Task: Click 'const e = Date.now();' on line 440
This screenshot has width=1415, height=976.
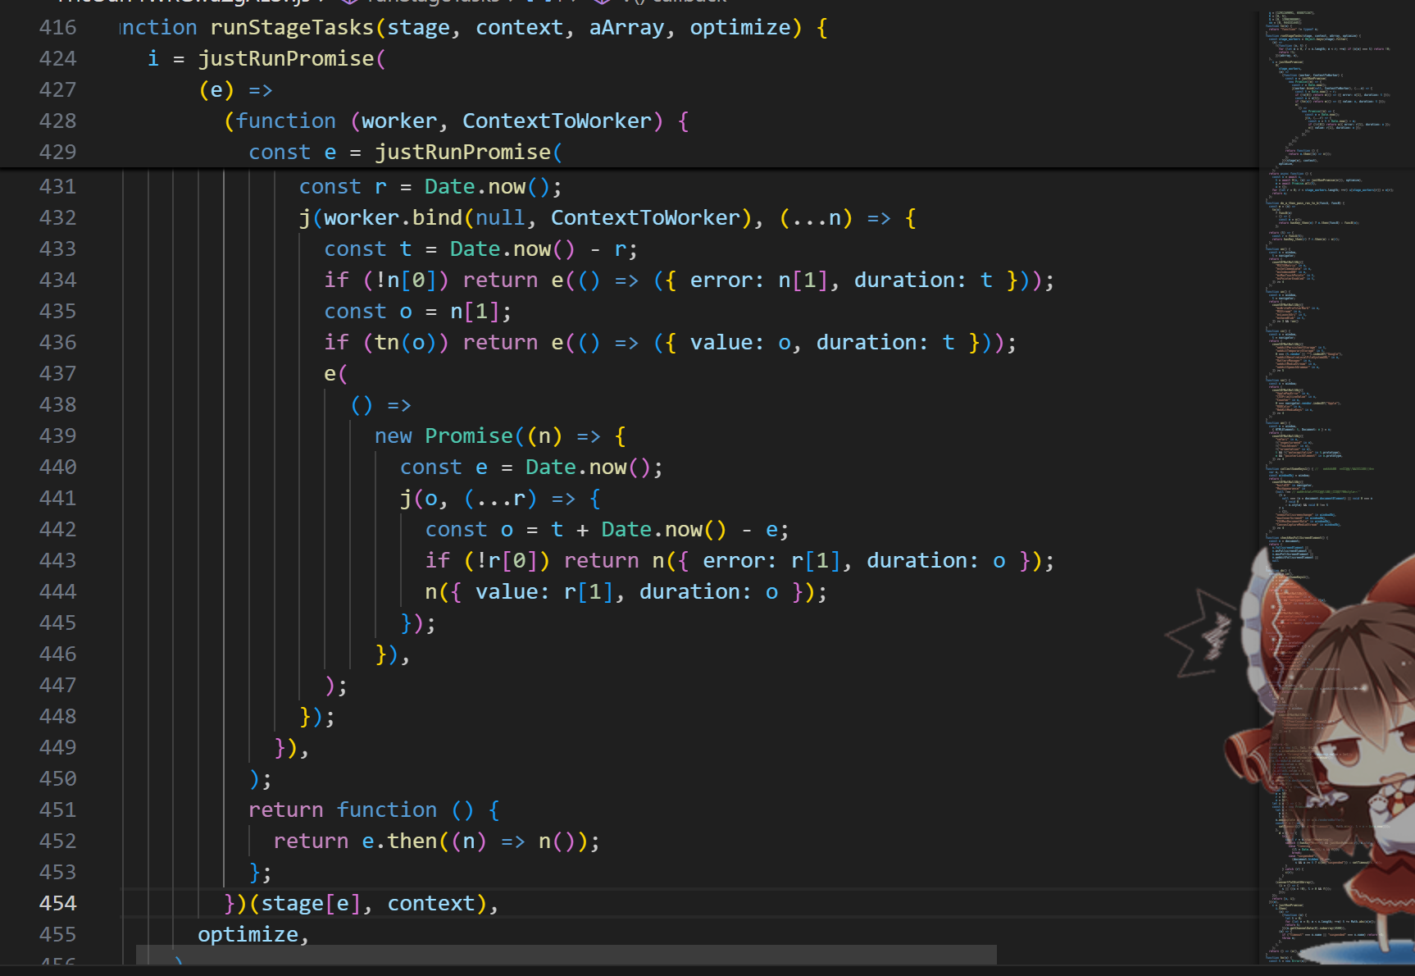Action: coord(531,467)
